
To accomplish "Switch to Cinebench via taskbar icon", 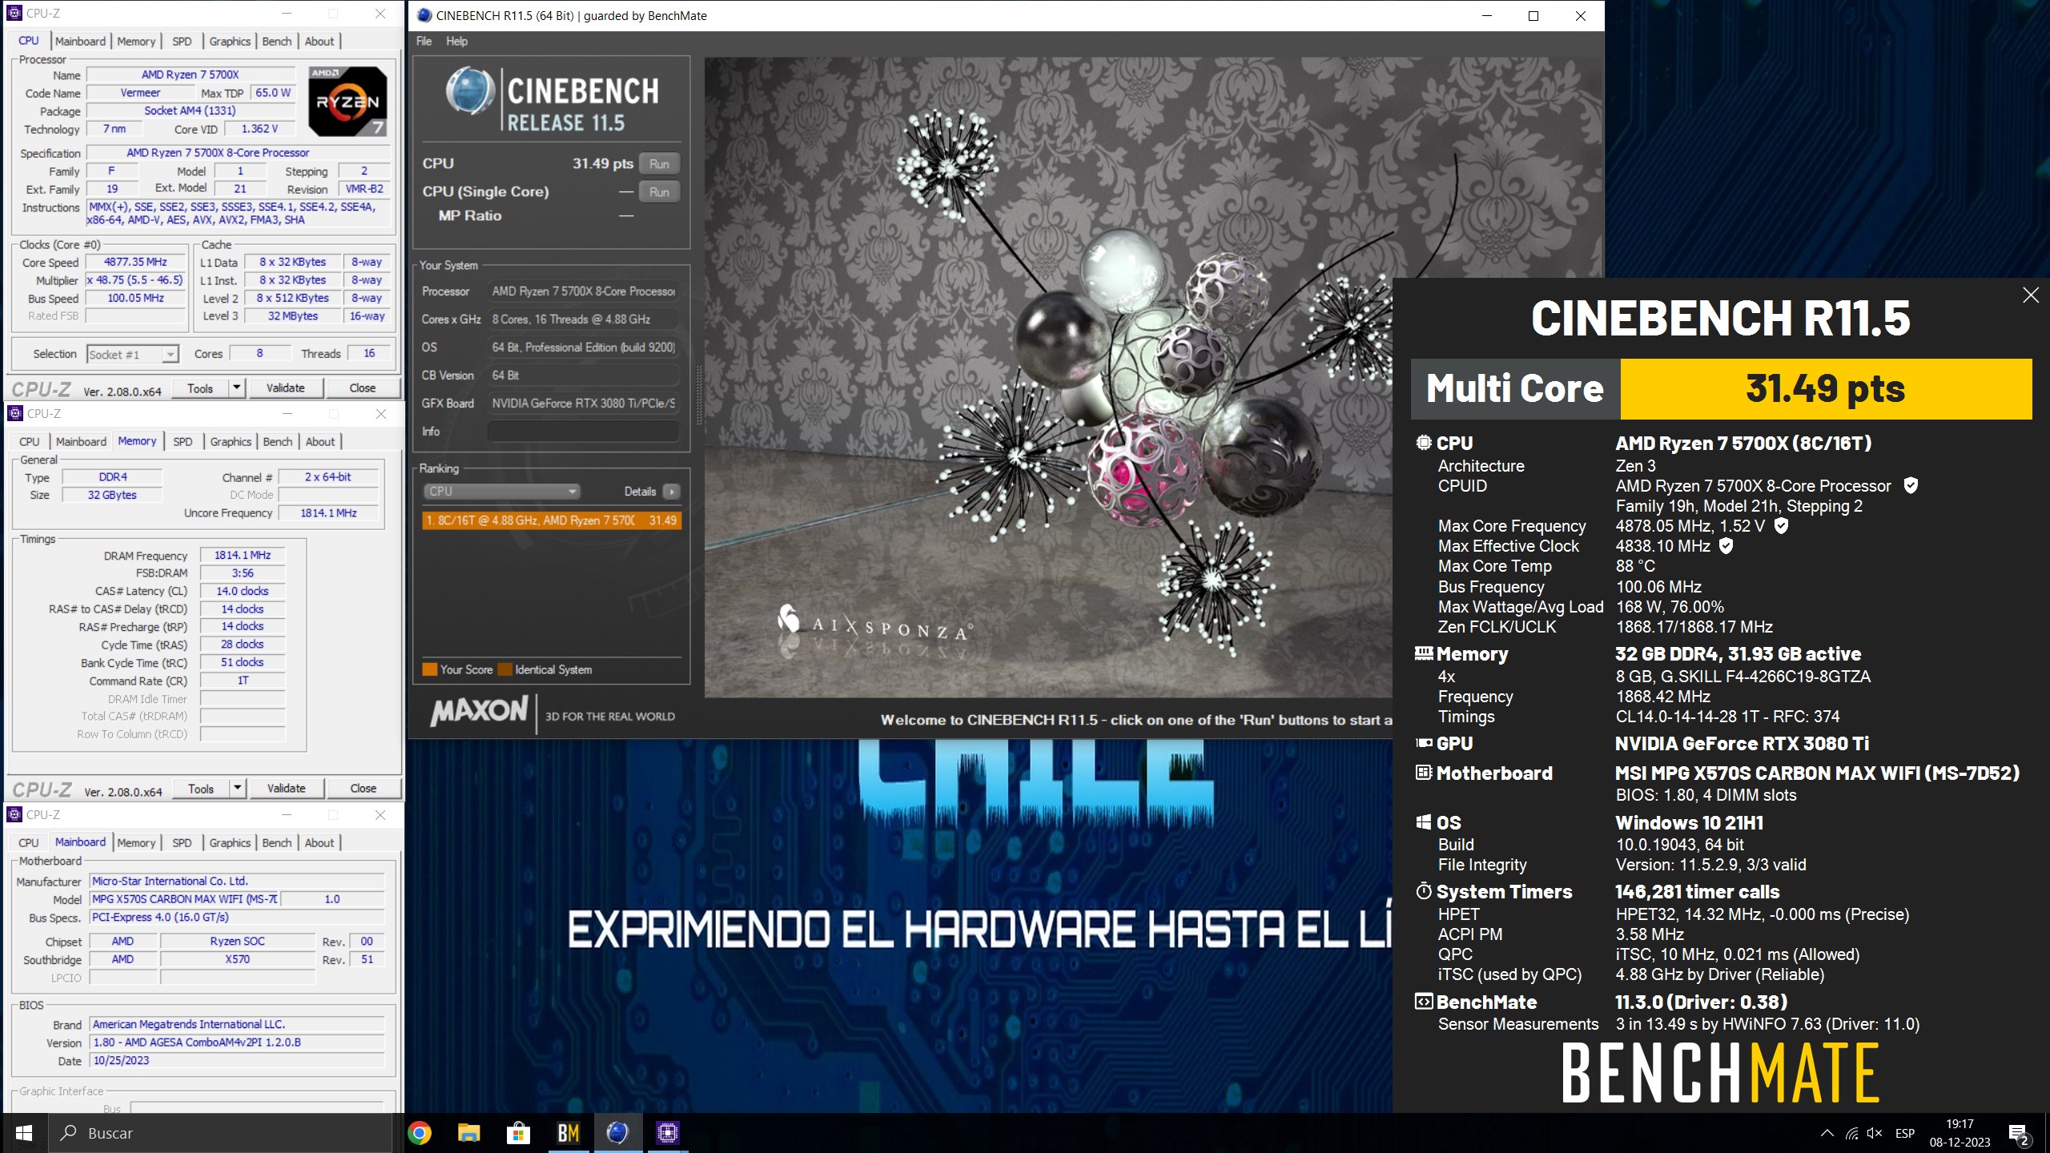I will tap(617, 1133).
